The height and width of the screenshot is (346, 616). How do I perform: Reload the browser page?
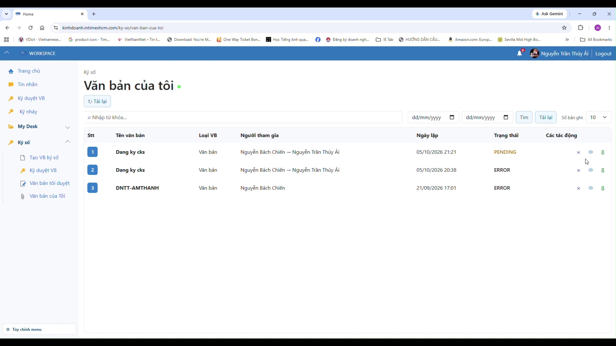coord(30,28)
